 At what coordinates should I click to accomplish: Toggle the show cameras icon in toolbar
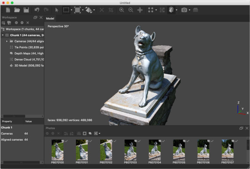tap(184, 10)
